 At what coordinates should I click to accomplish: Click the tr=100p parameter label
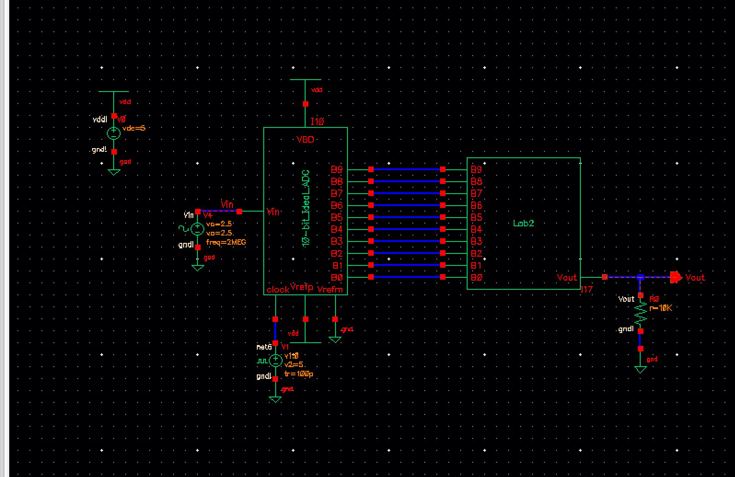tap(299, 374)
